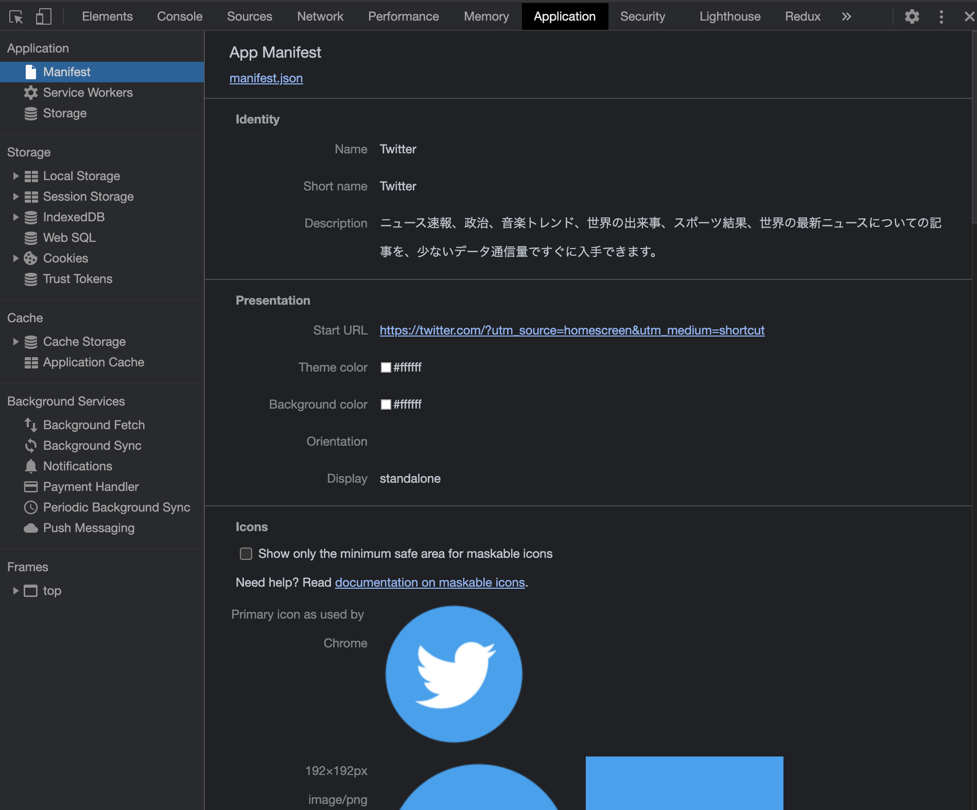Enable minimum safe area for maskable icons

pyautogui.click(x=246, y=554)
